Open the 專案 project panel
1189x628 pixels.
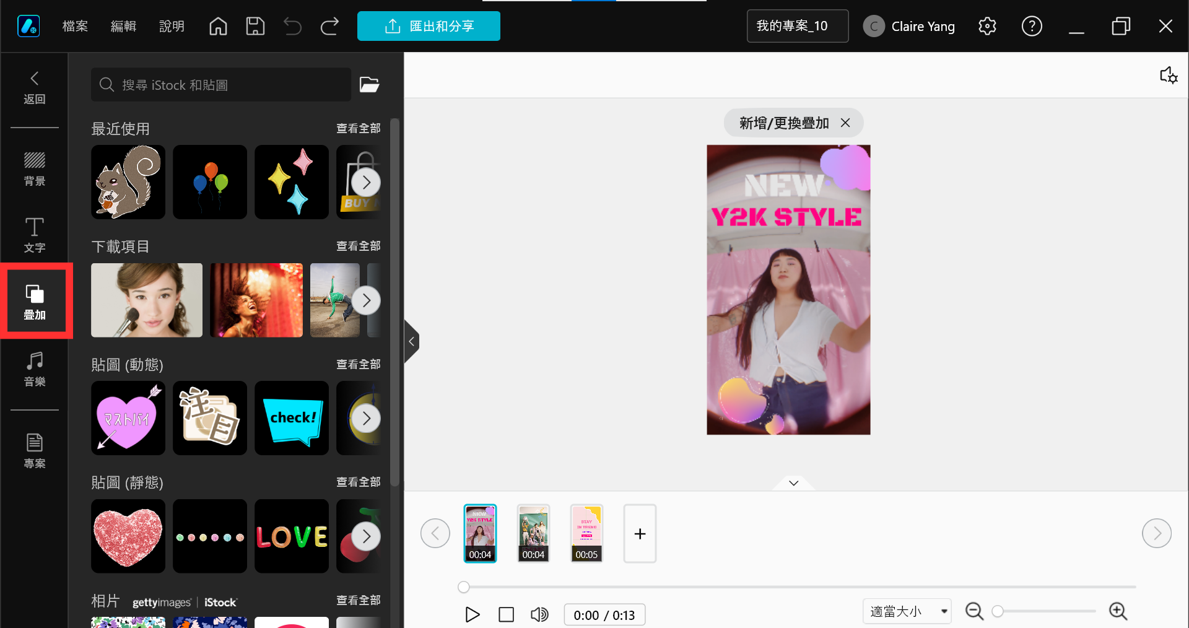coord(35,451)
